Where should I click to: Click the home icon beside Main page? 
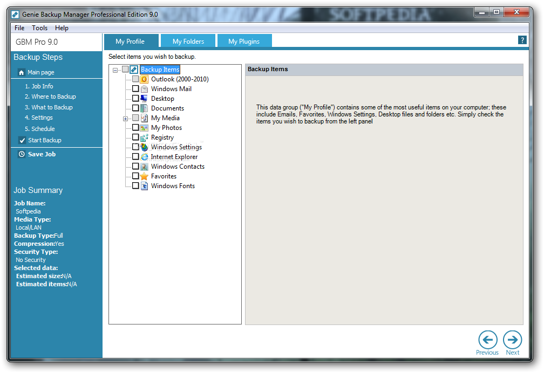click(x=22, y=72)
